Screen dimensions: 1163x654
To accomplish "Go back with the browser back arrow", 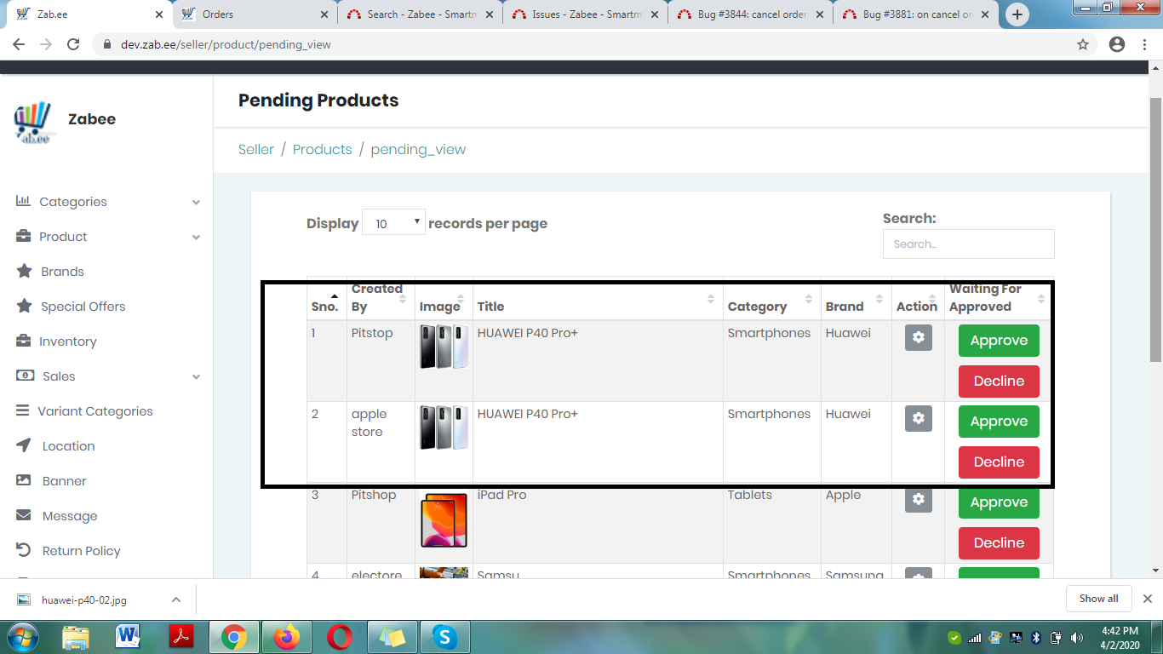I will coord(19,44).
